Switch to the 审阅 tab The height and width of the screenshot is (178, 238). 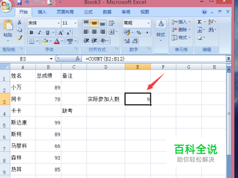tap(126, 12)
